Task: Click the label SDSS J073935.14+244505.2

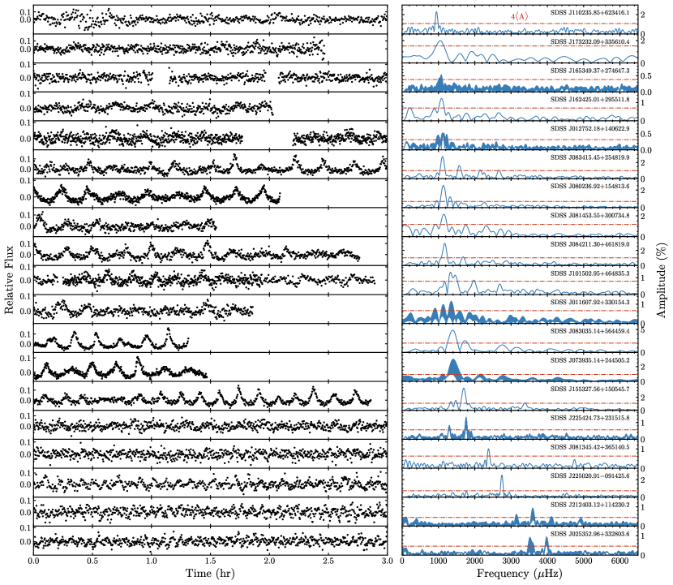Action: click(x=589, y=360)
